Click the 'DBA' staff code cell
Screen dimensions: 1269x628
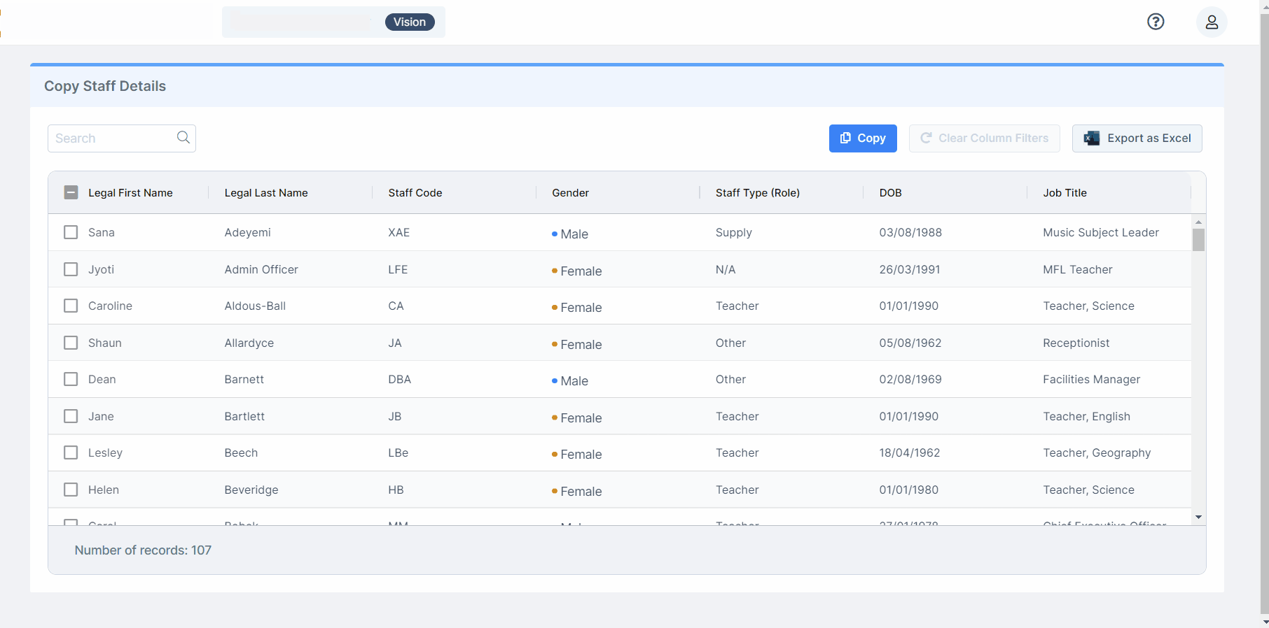point(400,379)
